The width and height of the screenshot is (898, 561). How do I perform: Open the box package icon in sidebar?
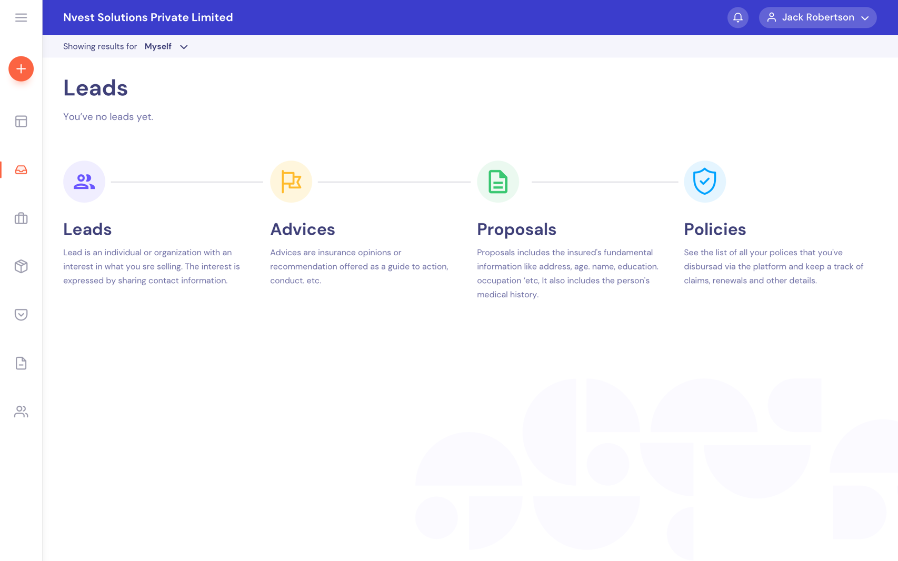21,266
